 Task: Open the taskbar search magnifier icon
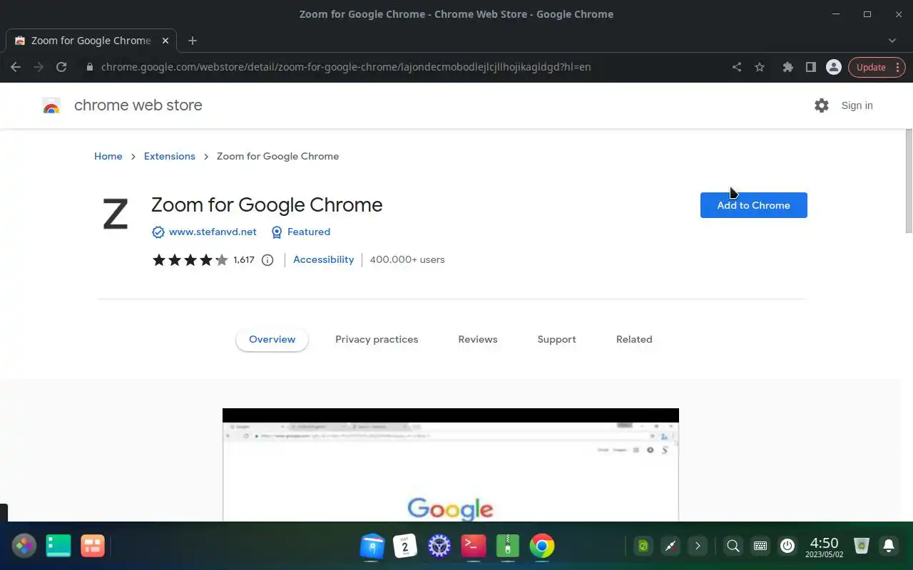click(733, 546)
